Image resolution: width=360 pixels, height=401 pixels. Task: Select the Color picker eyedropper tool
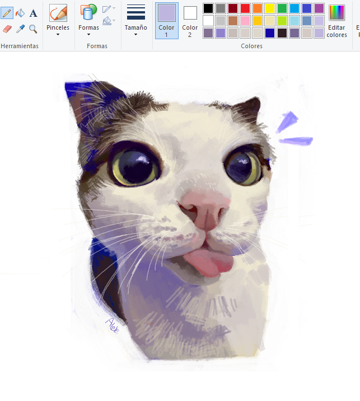coord(20,29)
